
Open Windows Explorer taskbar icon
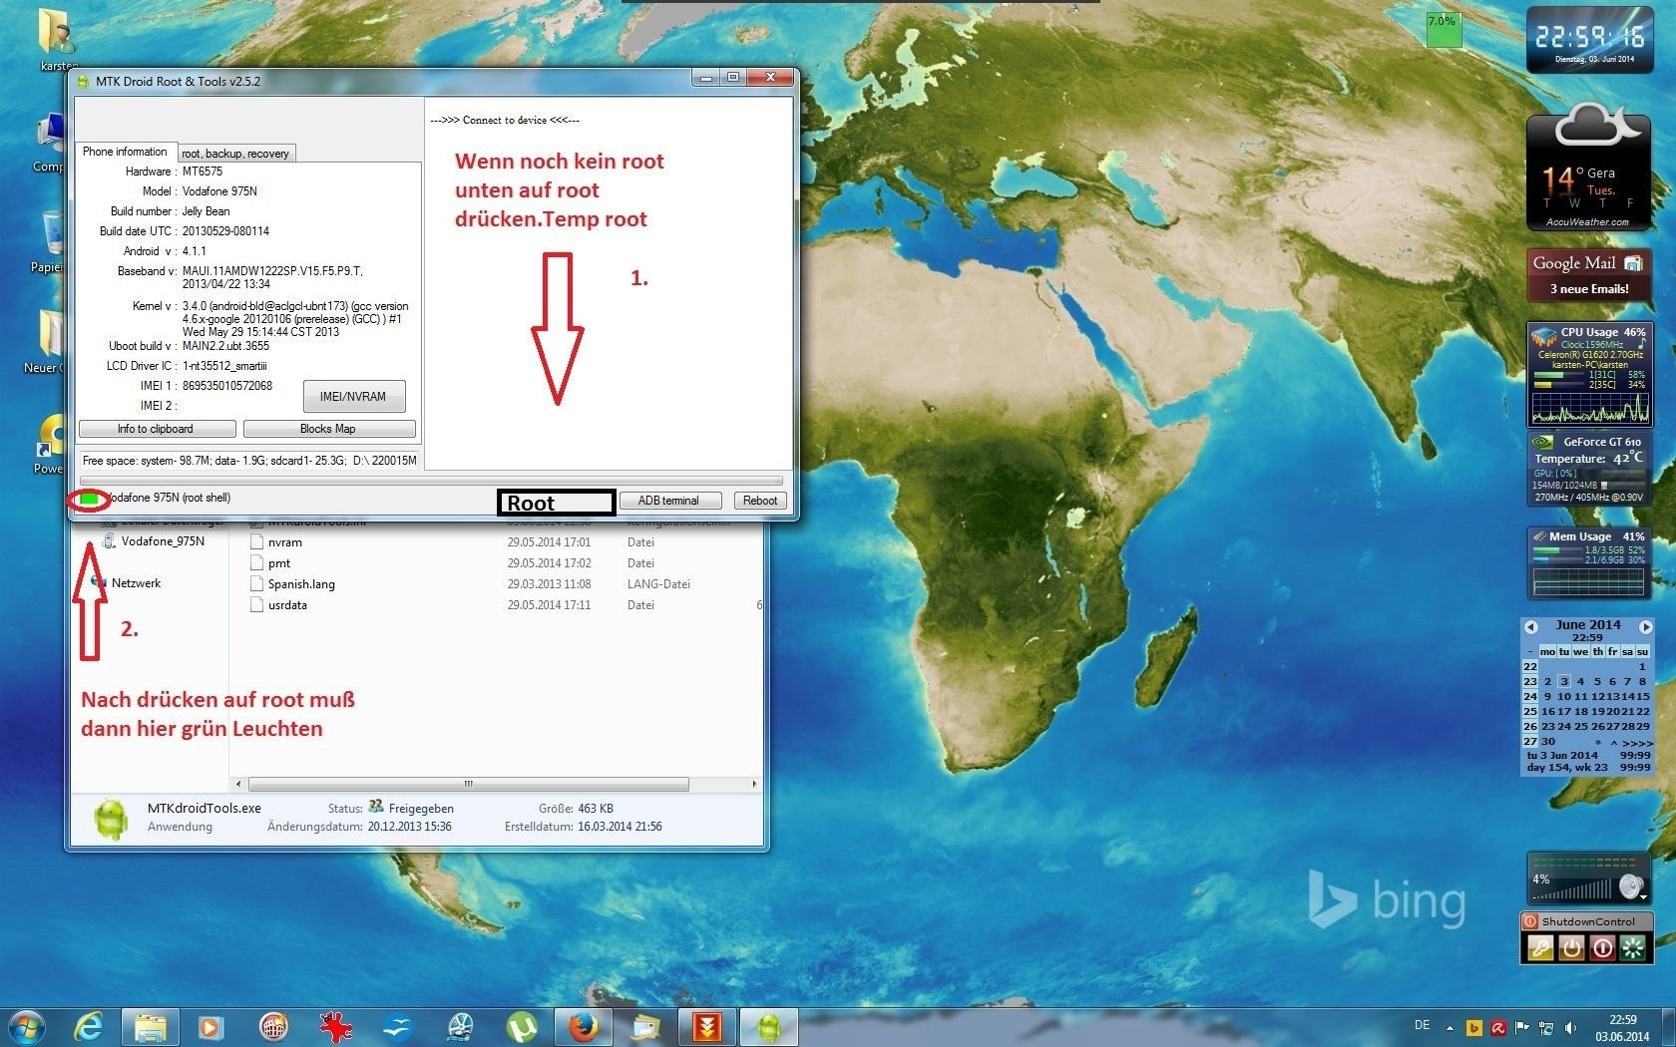click(151, 1026)
